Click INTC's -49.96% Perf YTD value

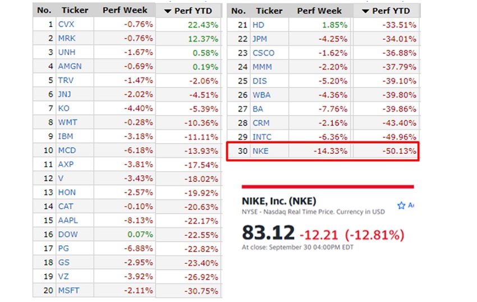tap(399, 137)
